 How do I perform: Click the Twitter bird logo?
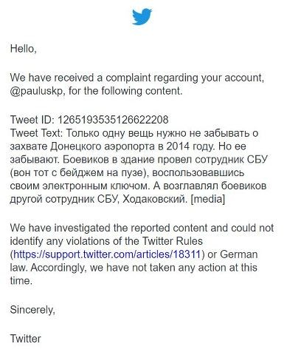pos(142,16)
